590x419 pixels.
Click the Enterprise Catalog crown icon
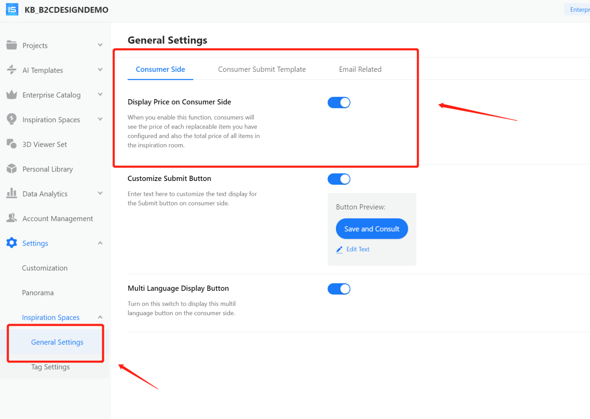pyautogui.click(x=12, y=95)
